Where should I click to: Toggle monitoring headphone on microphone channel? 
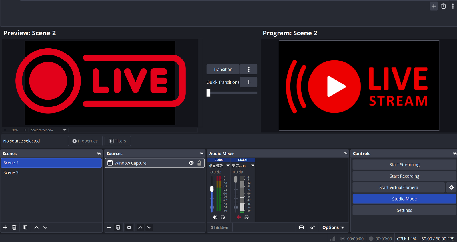pyautogui.click(x=247, y=217)
